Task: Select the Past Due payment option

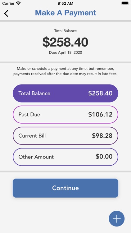Action: coord(65,115)
